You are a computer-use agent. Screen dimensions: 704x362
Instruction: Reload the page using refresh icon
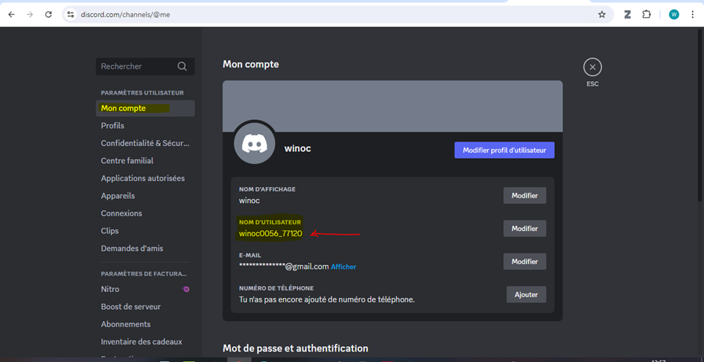48,14
